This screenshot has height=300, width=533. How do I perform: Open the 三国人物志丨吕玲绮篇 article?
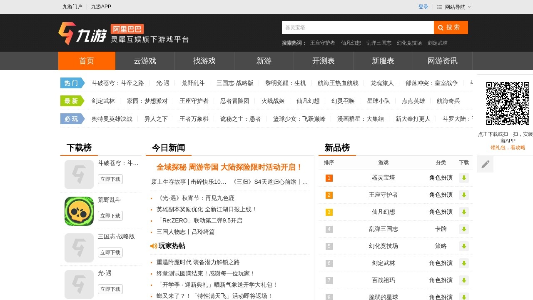186,232
